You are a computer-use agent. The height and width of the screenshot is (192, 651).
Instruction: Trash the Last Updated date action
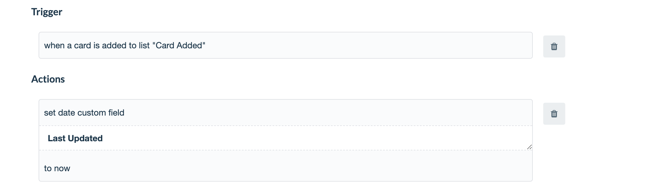[554, 114]
